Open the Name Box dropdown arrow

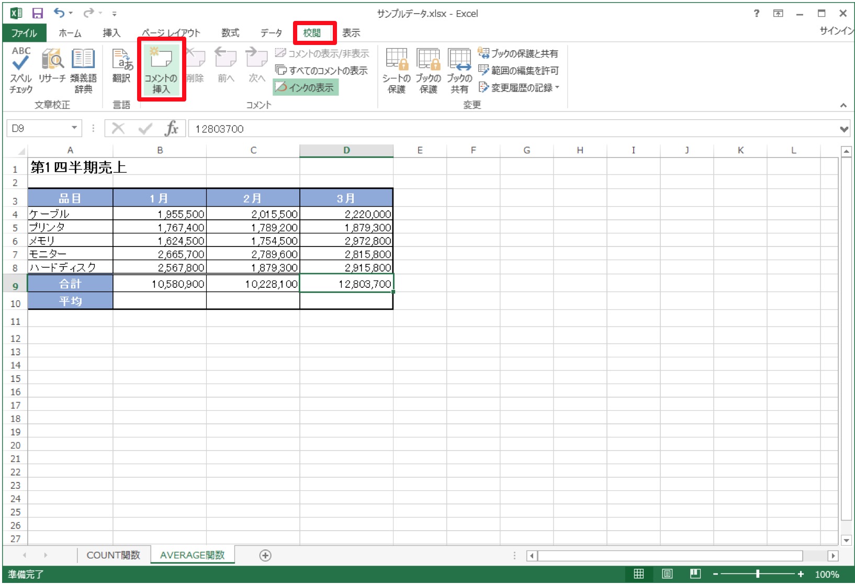(74, 128)
